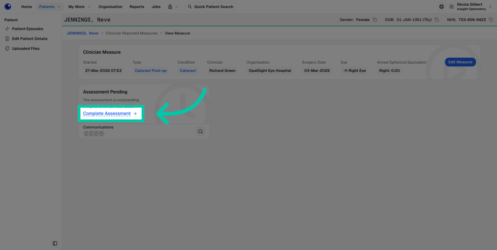Open the Organisation menu item
Screen dimensions: 497x250
(110, 7)
